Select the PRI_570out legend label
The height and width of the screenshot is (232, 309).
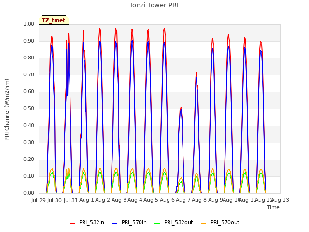click(225, 222)
